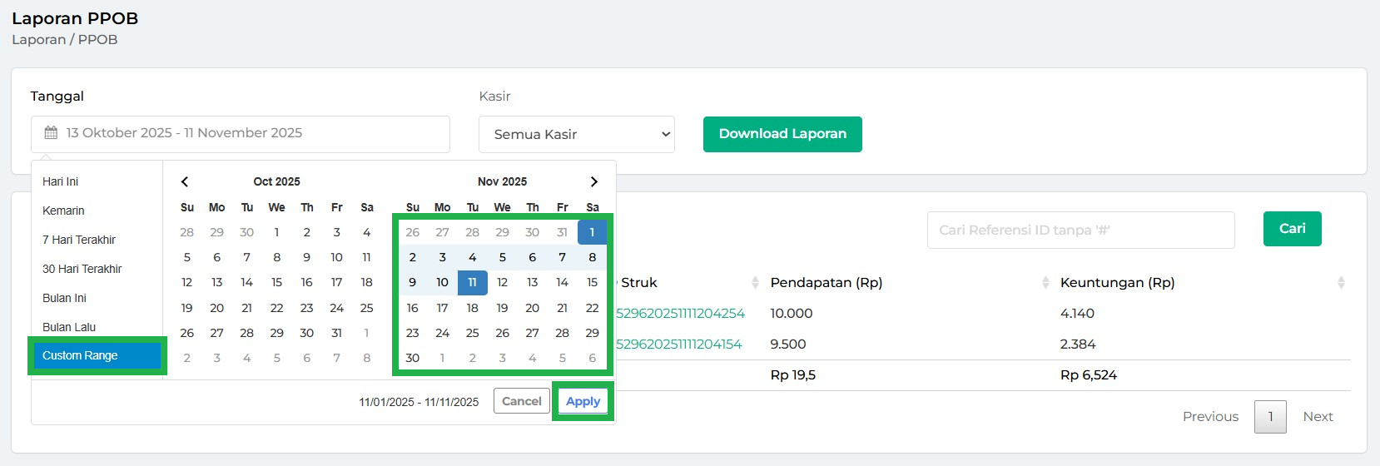Click the calendar icon in date field
1380x466 pixels.
(x=51, y=133)
